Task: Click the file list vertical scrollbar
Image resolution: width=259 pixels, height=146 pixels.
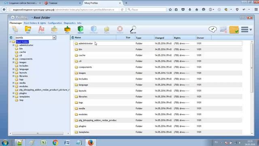Action: (x=252, y=68)
